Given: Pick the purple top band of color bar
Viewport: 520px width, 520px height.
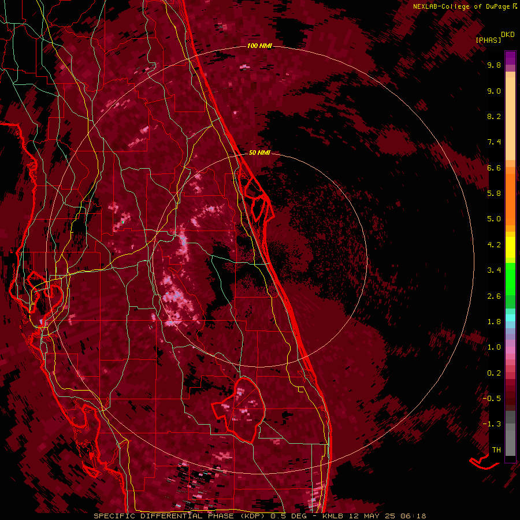Looking at the screenshot, I should click(510, 58).
